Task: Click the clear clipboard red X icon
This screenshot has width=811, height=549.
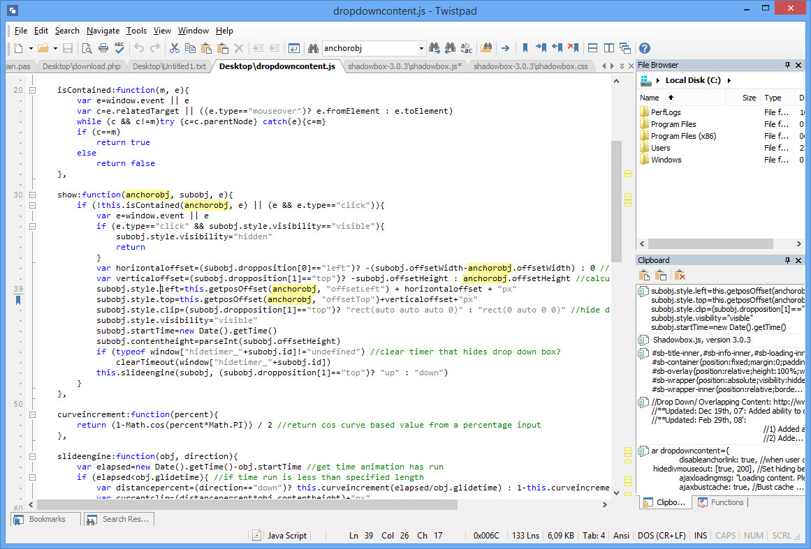Action: point(680,275)
